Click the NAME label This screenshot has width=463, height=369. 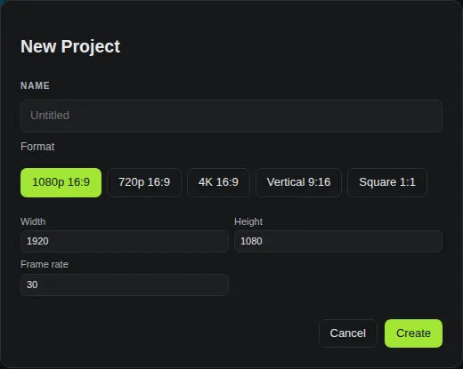[35, 85]
